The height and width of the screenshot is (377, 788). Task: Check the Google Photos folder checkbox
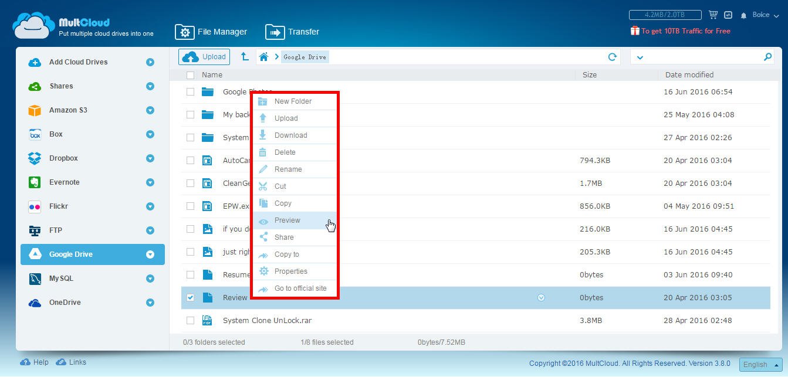[190, 91]
